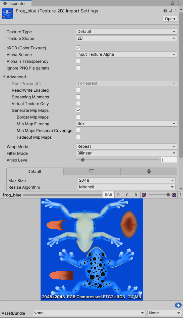Click the mip level preview slider
Image resolution: width=183 pixels, height=318 pixels.
point(159,195)
